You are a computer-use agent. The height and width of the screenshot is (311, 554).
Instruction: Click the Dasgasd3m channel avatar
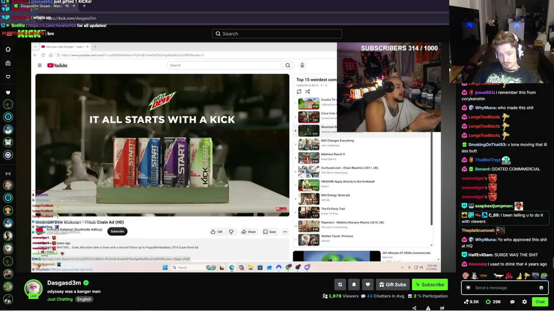[x=33, y=289]
